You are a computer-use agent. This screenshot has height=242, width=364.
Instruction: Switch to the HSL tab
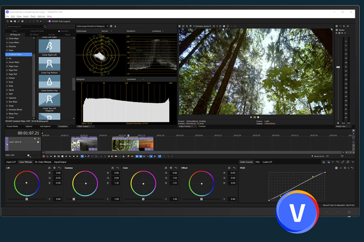(258, 162)
